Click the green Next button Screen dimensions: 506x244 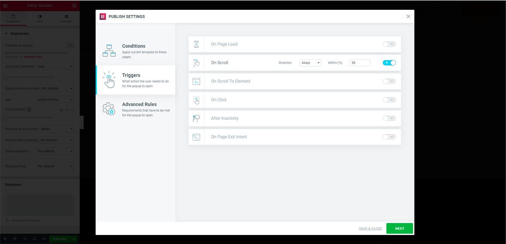(x=400, y=229)
